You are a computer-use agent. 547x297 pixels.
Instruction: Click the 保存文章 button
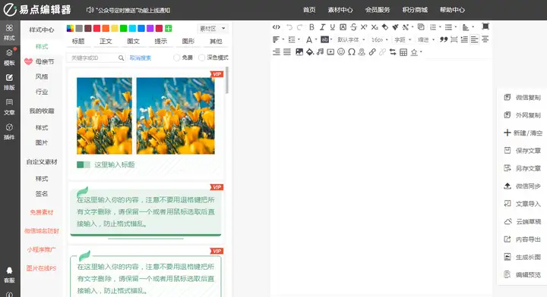[x=522, y=151]
